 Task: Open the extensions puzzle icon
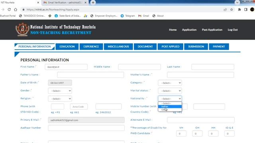point(239,10)
